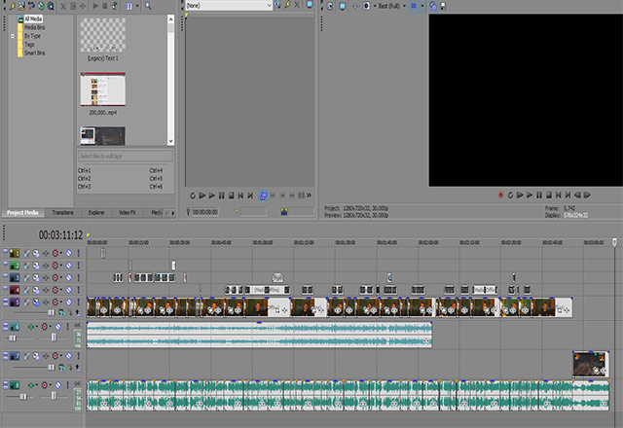
Task: Click the volume slider on audio track 6
Action: tap(13, 339)
